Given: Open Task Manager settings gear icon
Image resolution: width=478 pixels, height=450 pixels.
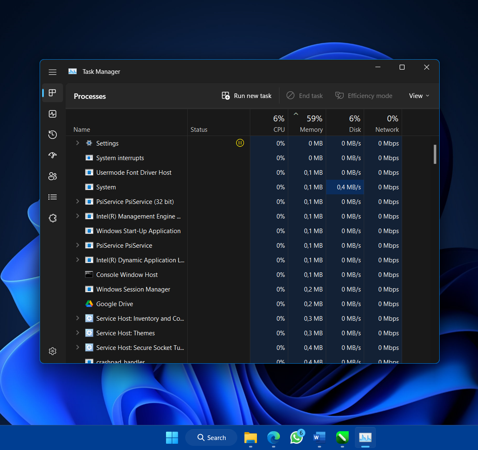Looking at the screenshot, I should (53, 351).
